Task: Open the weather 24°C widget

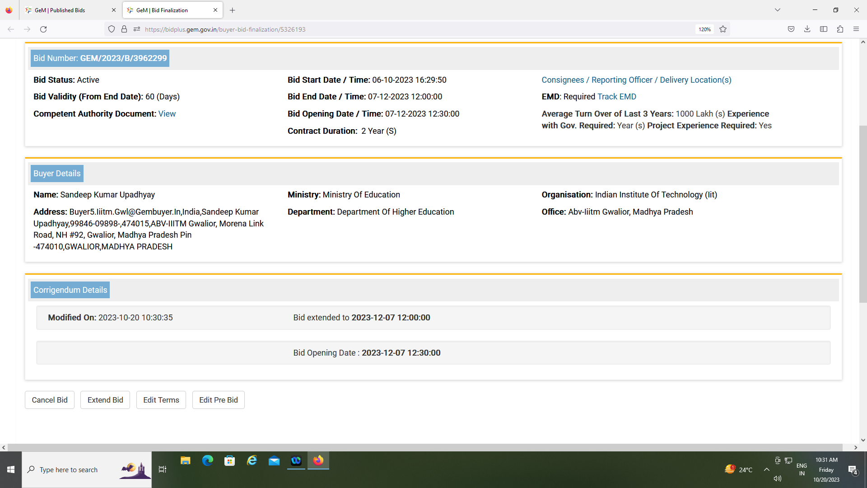Action: (739, 470)
